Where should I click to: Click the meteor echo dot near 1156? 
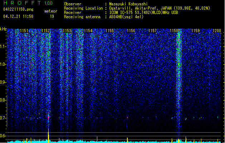point(127,118)
